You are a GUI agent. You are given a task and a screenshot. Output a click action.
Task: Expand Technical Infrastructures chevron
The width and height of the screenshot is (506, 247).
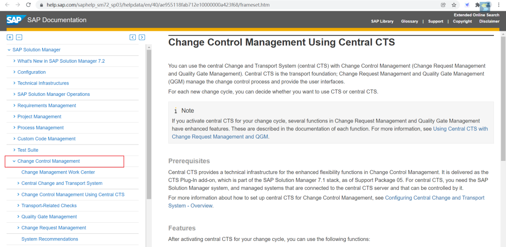tap(14, 83)
